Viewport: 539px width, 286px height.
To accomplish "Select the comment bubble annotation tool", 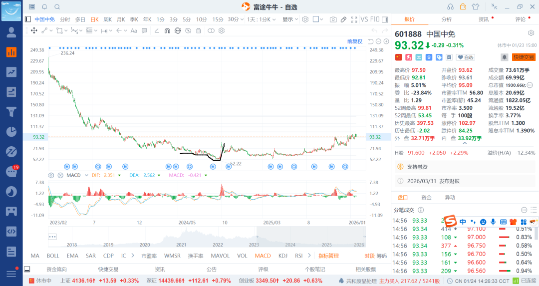I will pyautogui.click(x=144, y=30).
